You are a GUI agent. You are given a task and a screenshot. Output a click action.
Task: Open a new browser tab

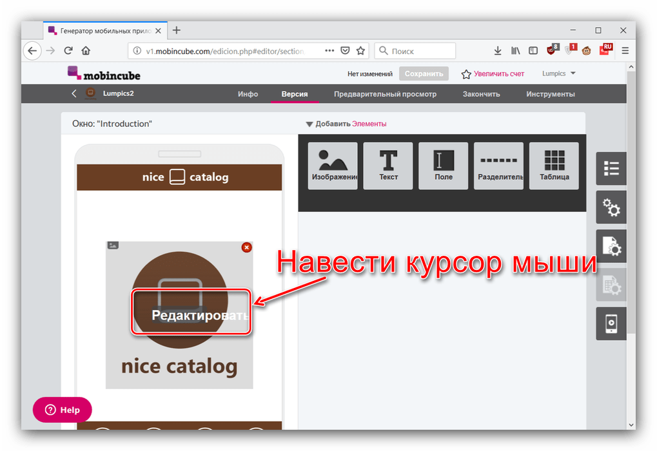point(177,30)
